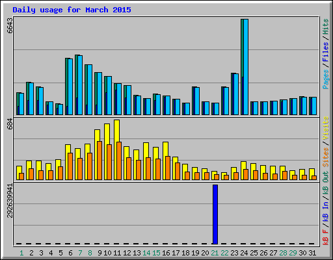Click day label 3 on the x-axis
Screen dimensions: 333x260
41,253
